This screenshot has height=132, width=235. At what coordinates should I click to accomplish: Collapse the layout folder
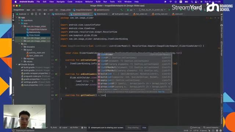(22, 50)
